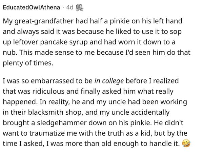Click the phrase "plenty of times"
This screenshot has height=152, width=203.
pyautogui.click(x=28, y=63)
